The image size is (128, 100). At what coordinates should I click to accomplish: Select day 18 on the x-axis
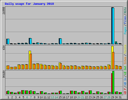tap(71, 97)
